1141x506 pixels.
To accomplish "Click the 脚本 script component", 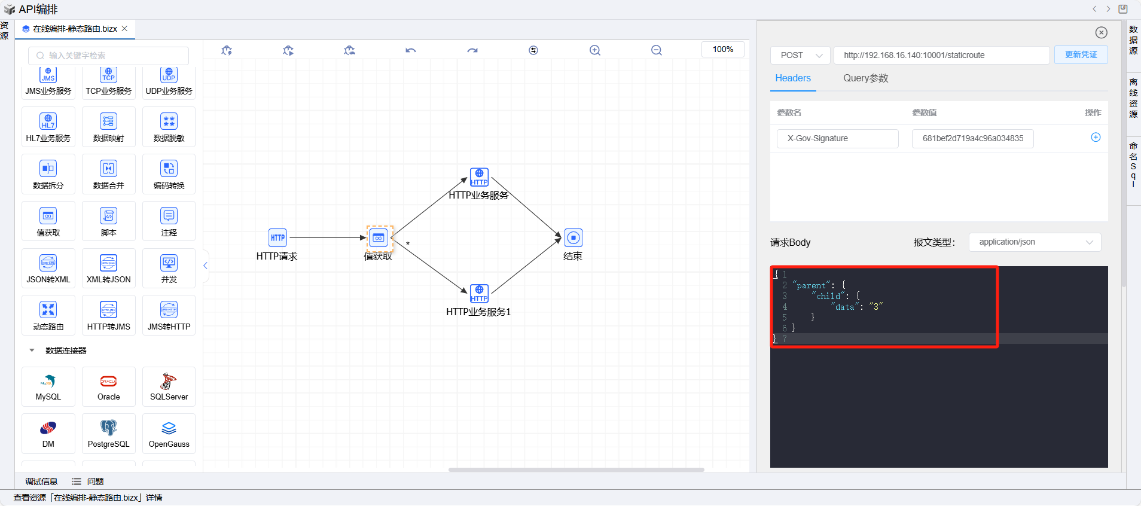I will point(108,217).
